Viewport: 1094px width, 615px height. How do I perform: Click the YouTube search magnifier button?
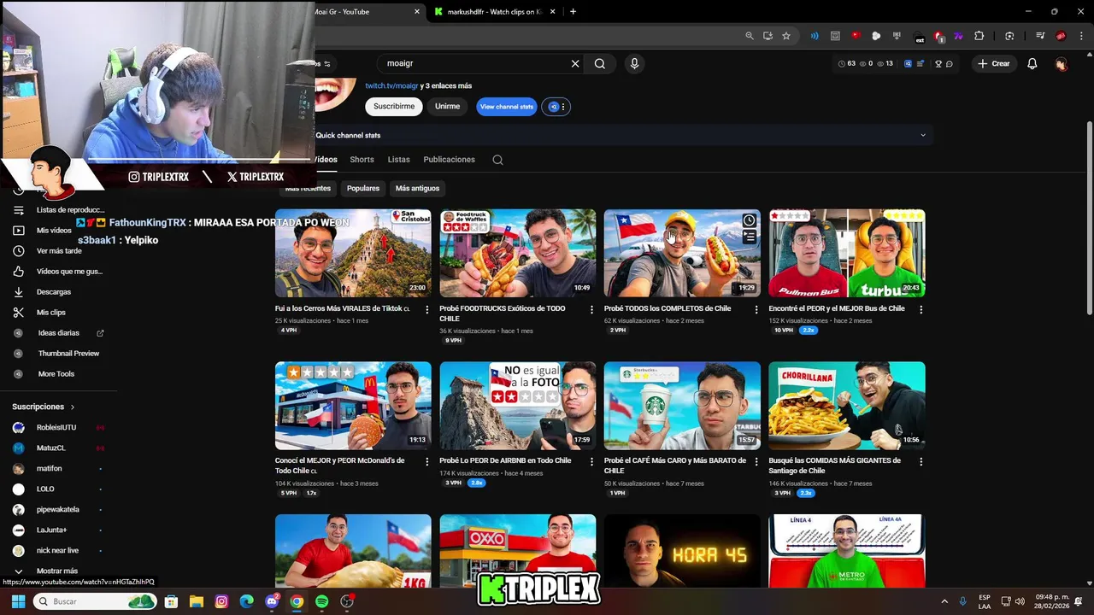pyautogui.click(x=600, y=63)
